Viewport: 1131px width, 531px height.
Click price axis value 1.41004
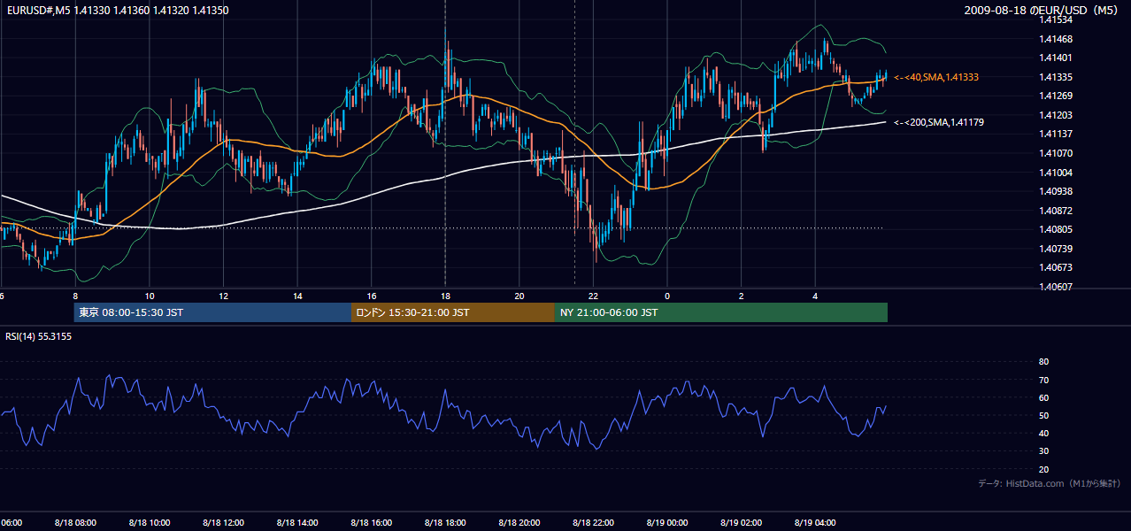tap(1055, 173)
